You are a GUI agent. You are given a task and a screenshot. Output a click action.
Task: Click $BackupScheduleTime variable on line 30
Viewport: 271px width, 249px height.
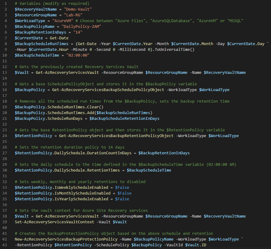[x=149, y=170]
